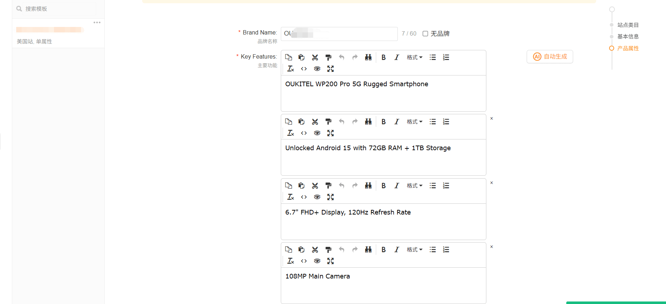666x304 pixels.
Task: Jump to 站点类目 section
Action: coord(628,25)
